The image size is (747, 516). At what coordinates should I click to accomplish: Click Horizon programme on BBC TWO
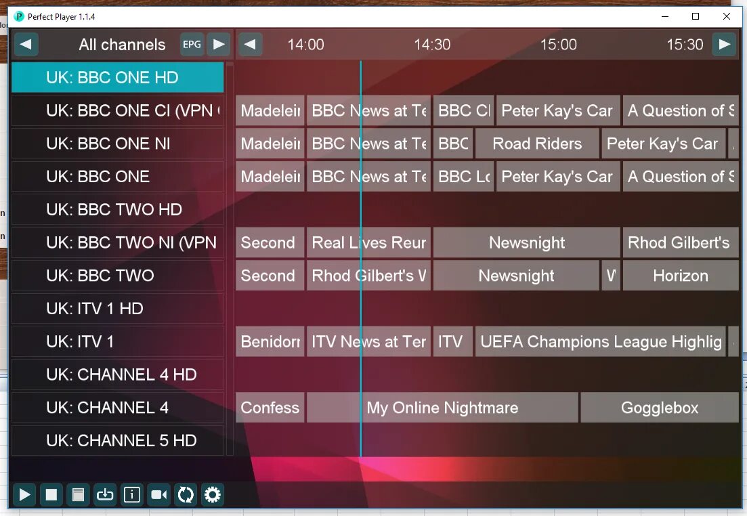click(681, 276)
